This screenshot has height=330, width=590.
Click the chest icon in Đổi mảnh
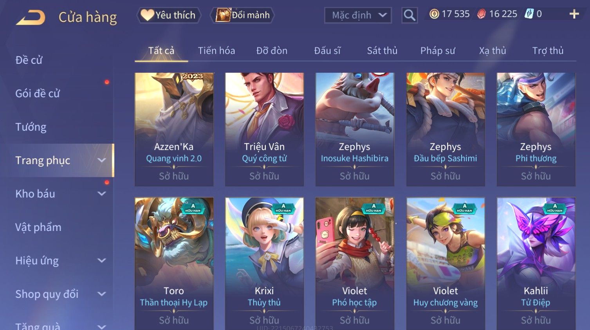click(x=223, y=15)
